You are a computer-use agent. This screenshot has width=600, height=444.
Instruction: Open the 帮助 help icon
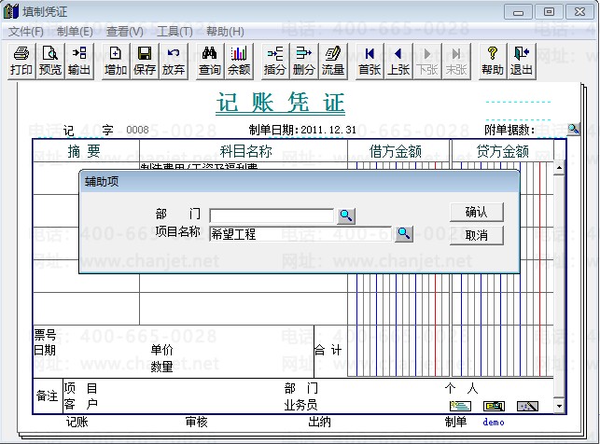pyautogui.click(x=493, y=61)
